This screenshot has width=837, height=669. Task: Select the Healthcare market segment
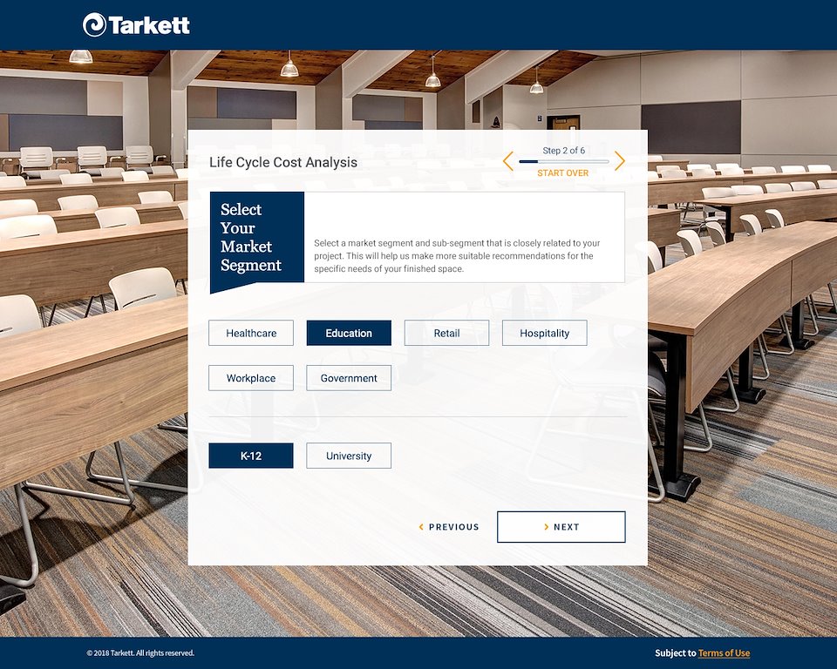coord(251,333)
